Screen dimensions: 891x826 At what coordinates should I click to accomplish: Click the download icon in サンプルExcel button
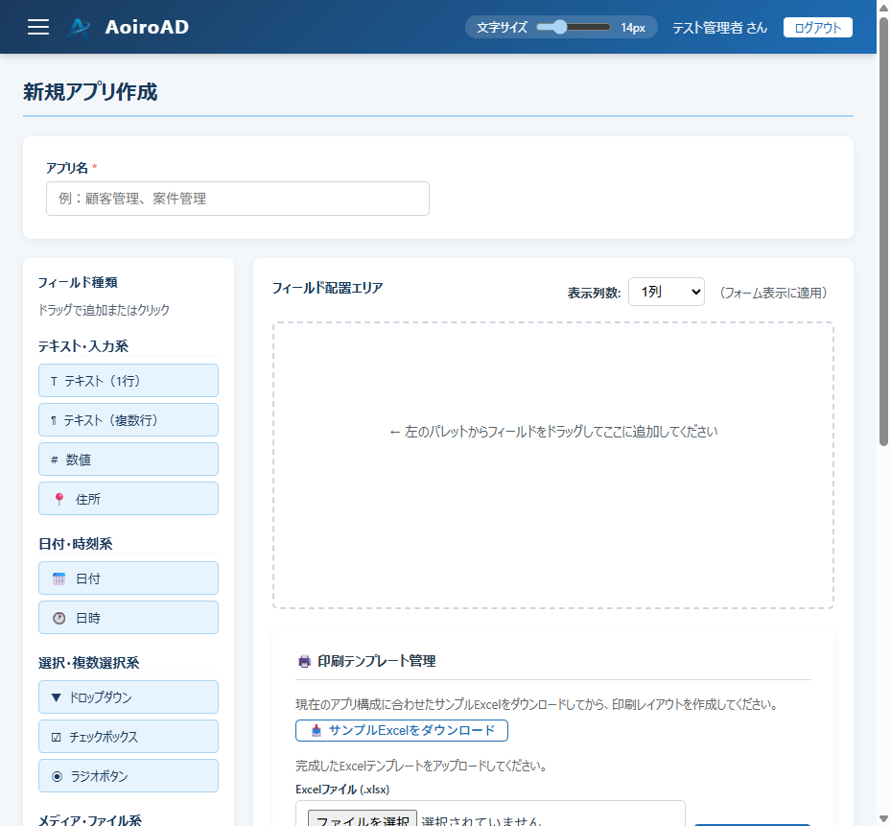(317, 730)
